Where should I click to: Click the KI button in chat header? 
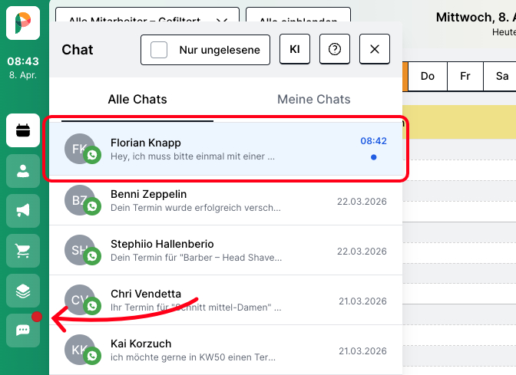click(x=295, y=49)
